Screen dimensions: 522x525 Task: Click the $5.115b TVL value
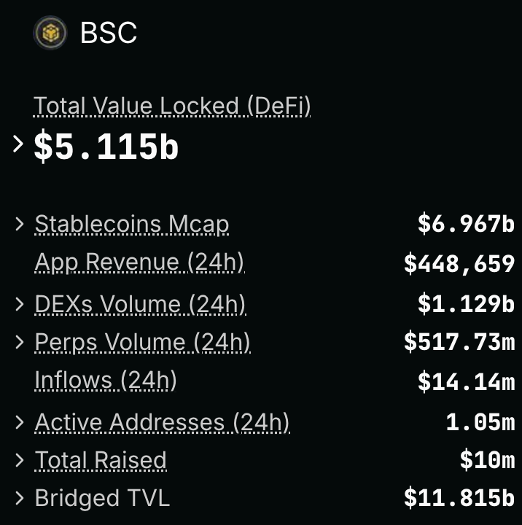click(x=106, y=147)
